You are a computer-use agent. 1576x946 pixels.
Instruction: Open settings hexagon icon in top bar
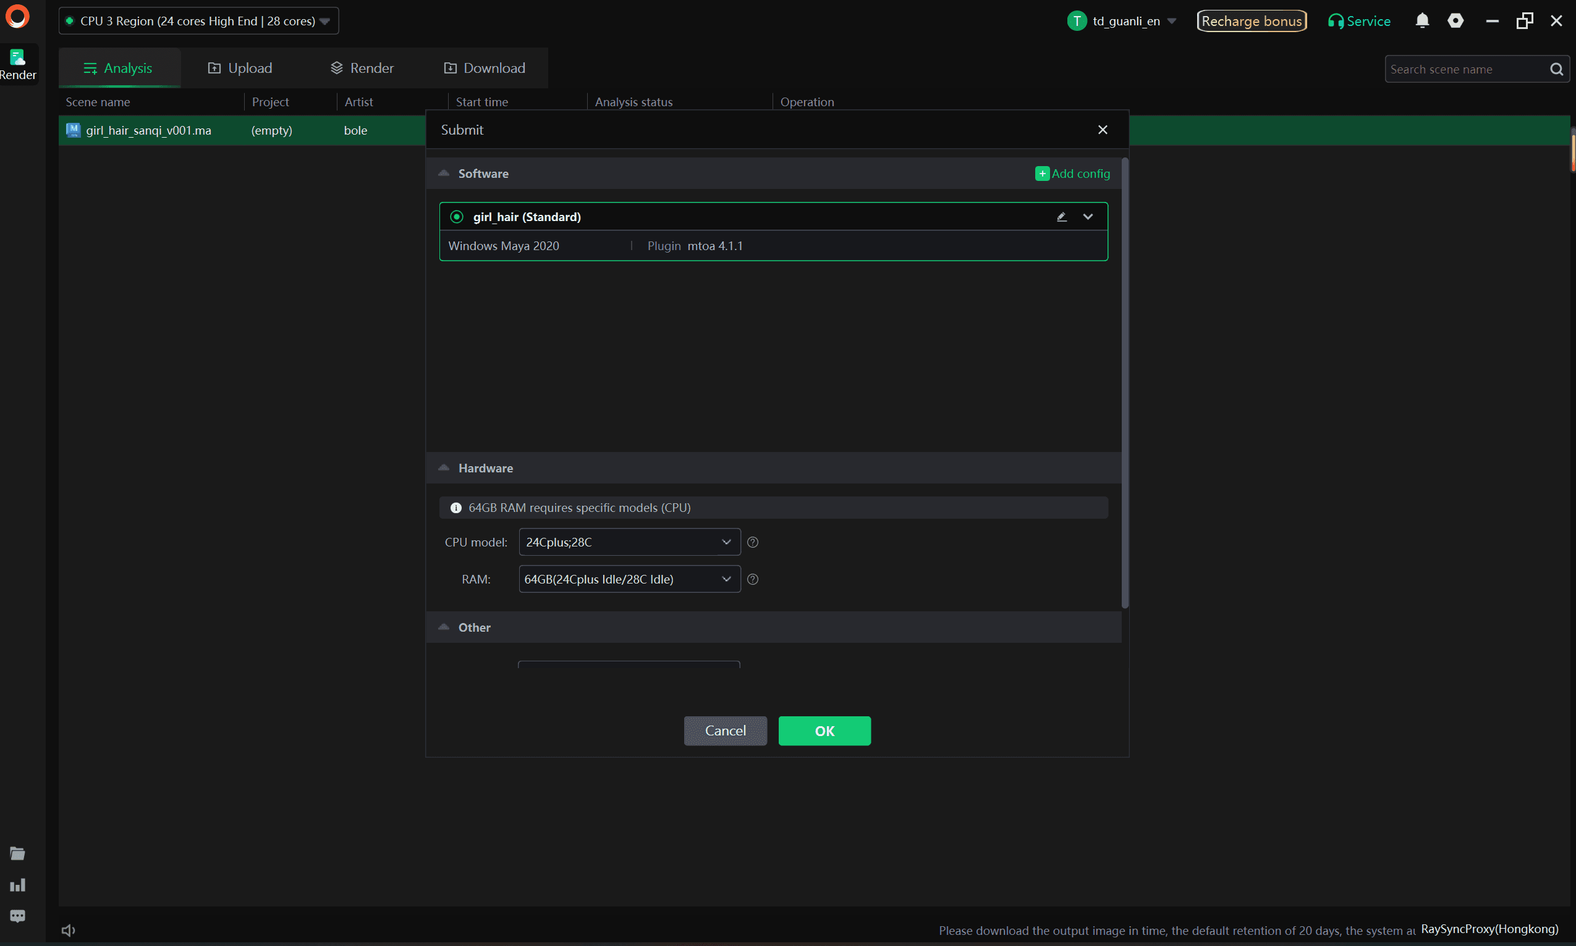1455,21
